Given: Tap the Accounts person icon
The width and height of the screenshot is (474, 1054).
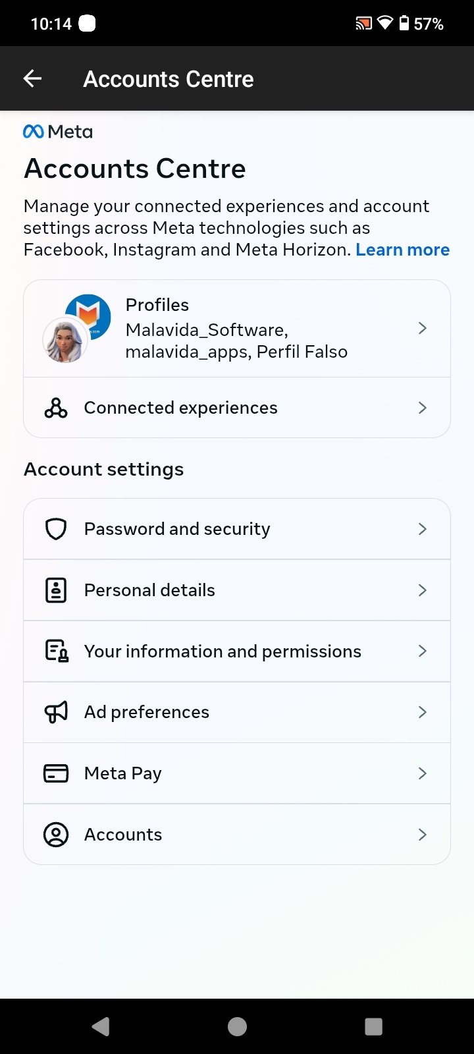Looking at the screenshot, I should click(56, 835).
